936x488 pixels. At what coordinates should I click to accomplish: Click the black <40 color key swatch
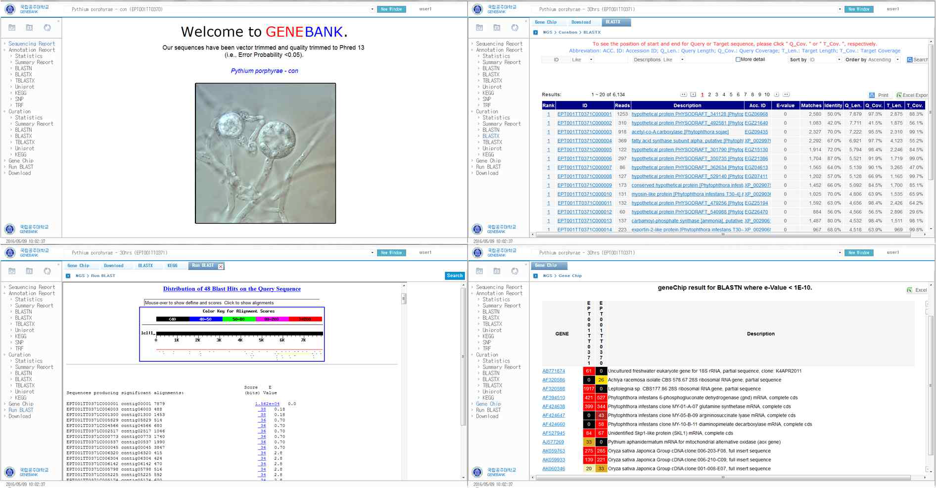(172, 319)
